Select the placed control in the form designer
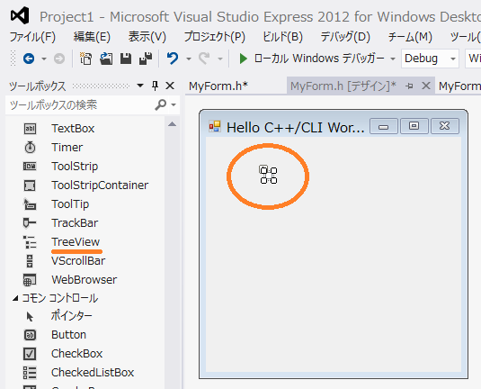The width and height of the screenshot is (481, 389). coord(269,175)
